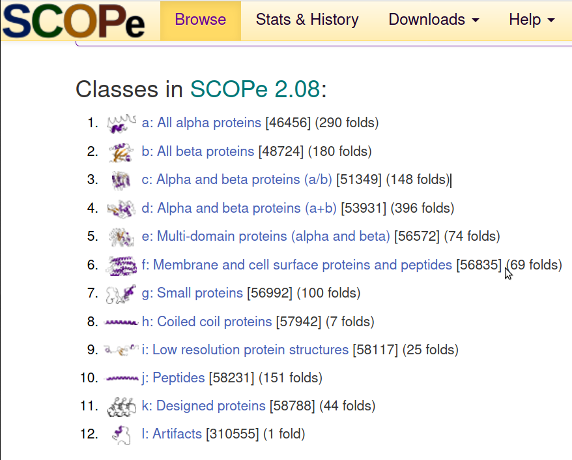Image resolution: width=572 pixels, height=460 pixels.
Task: Expand the Help dropdown menu
Action: click(x=532, y=20)
